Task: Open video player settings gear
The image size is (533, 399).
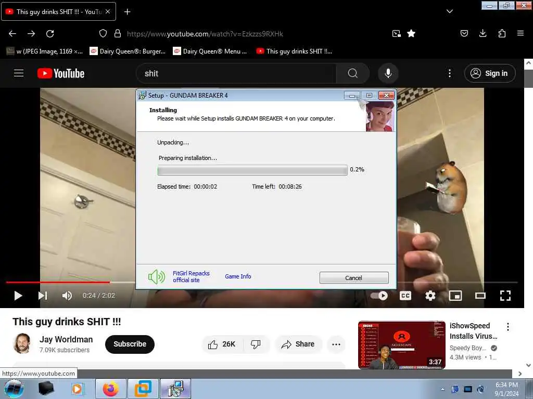Action: coord(430,296)
